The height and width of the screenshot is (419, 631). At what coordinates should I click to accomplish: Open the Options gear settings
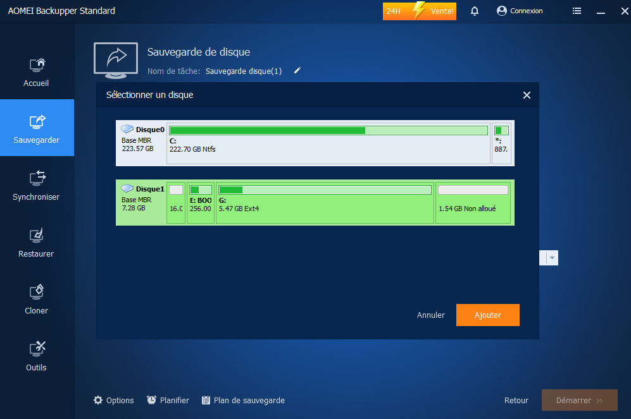pos(114,400)
